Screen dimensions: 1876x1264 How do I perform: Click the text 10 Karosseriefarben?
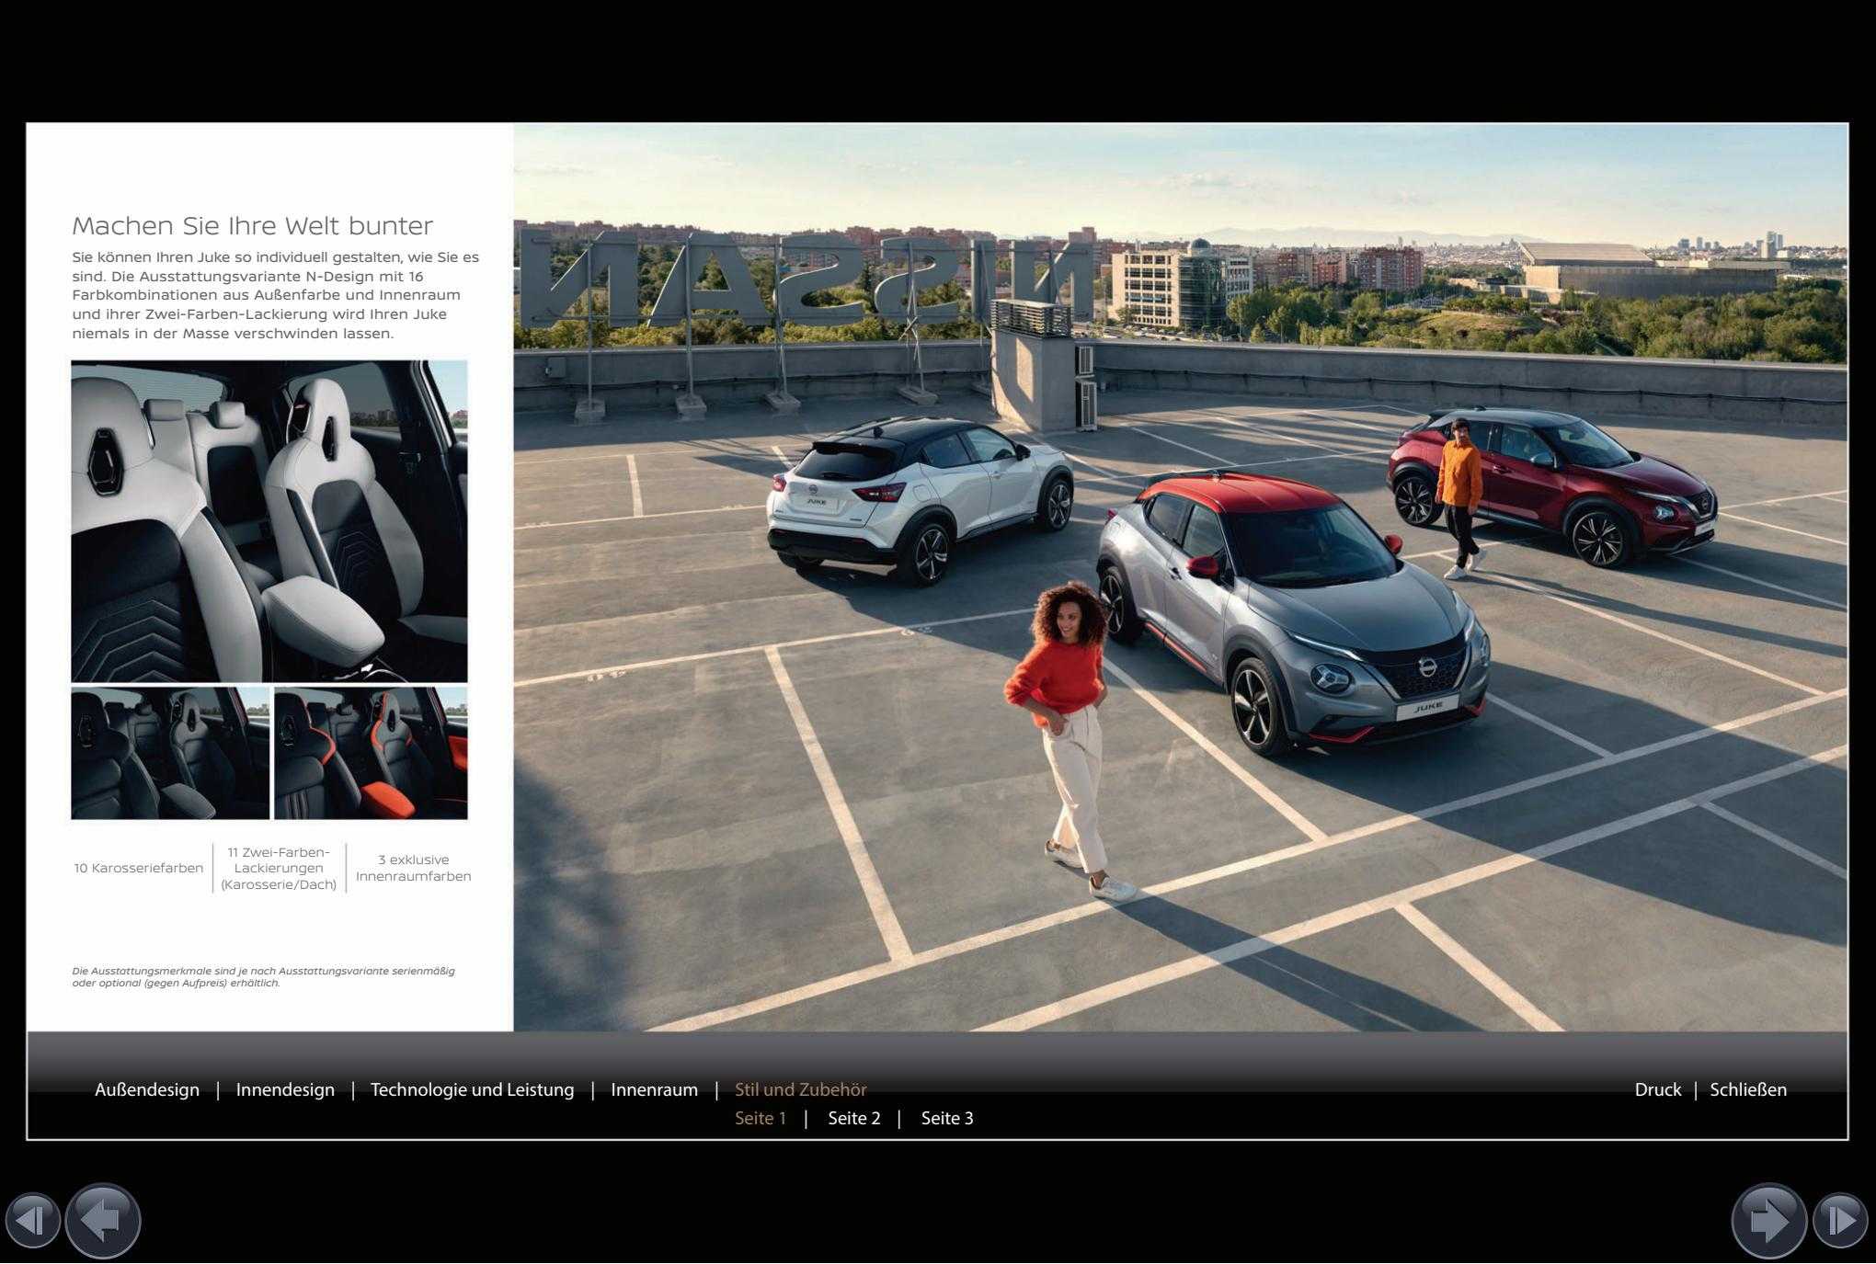[139, 868]
